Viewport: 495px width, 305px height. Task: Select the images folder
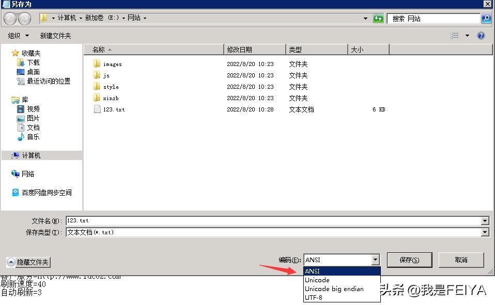(112, 64)
